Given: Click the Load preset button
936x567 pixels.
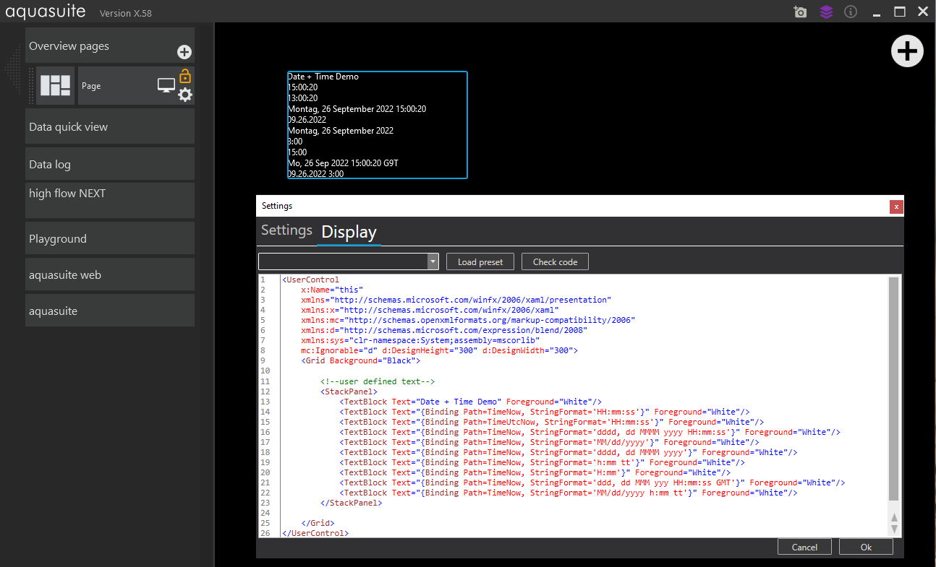Looking at the screenshot, I should click(480, 261).
